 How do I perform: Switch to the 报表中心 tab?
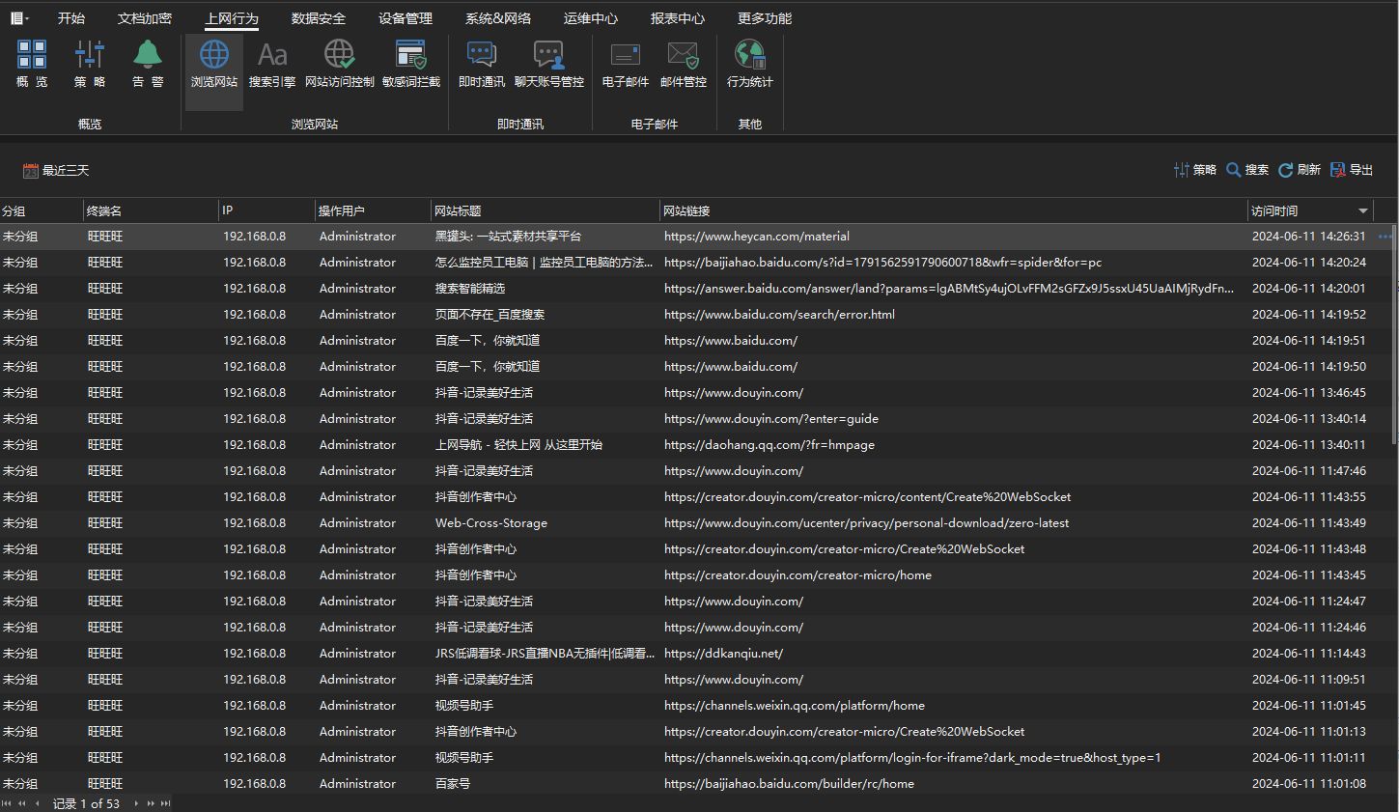point(678,18)
